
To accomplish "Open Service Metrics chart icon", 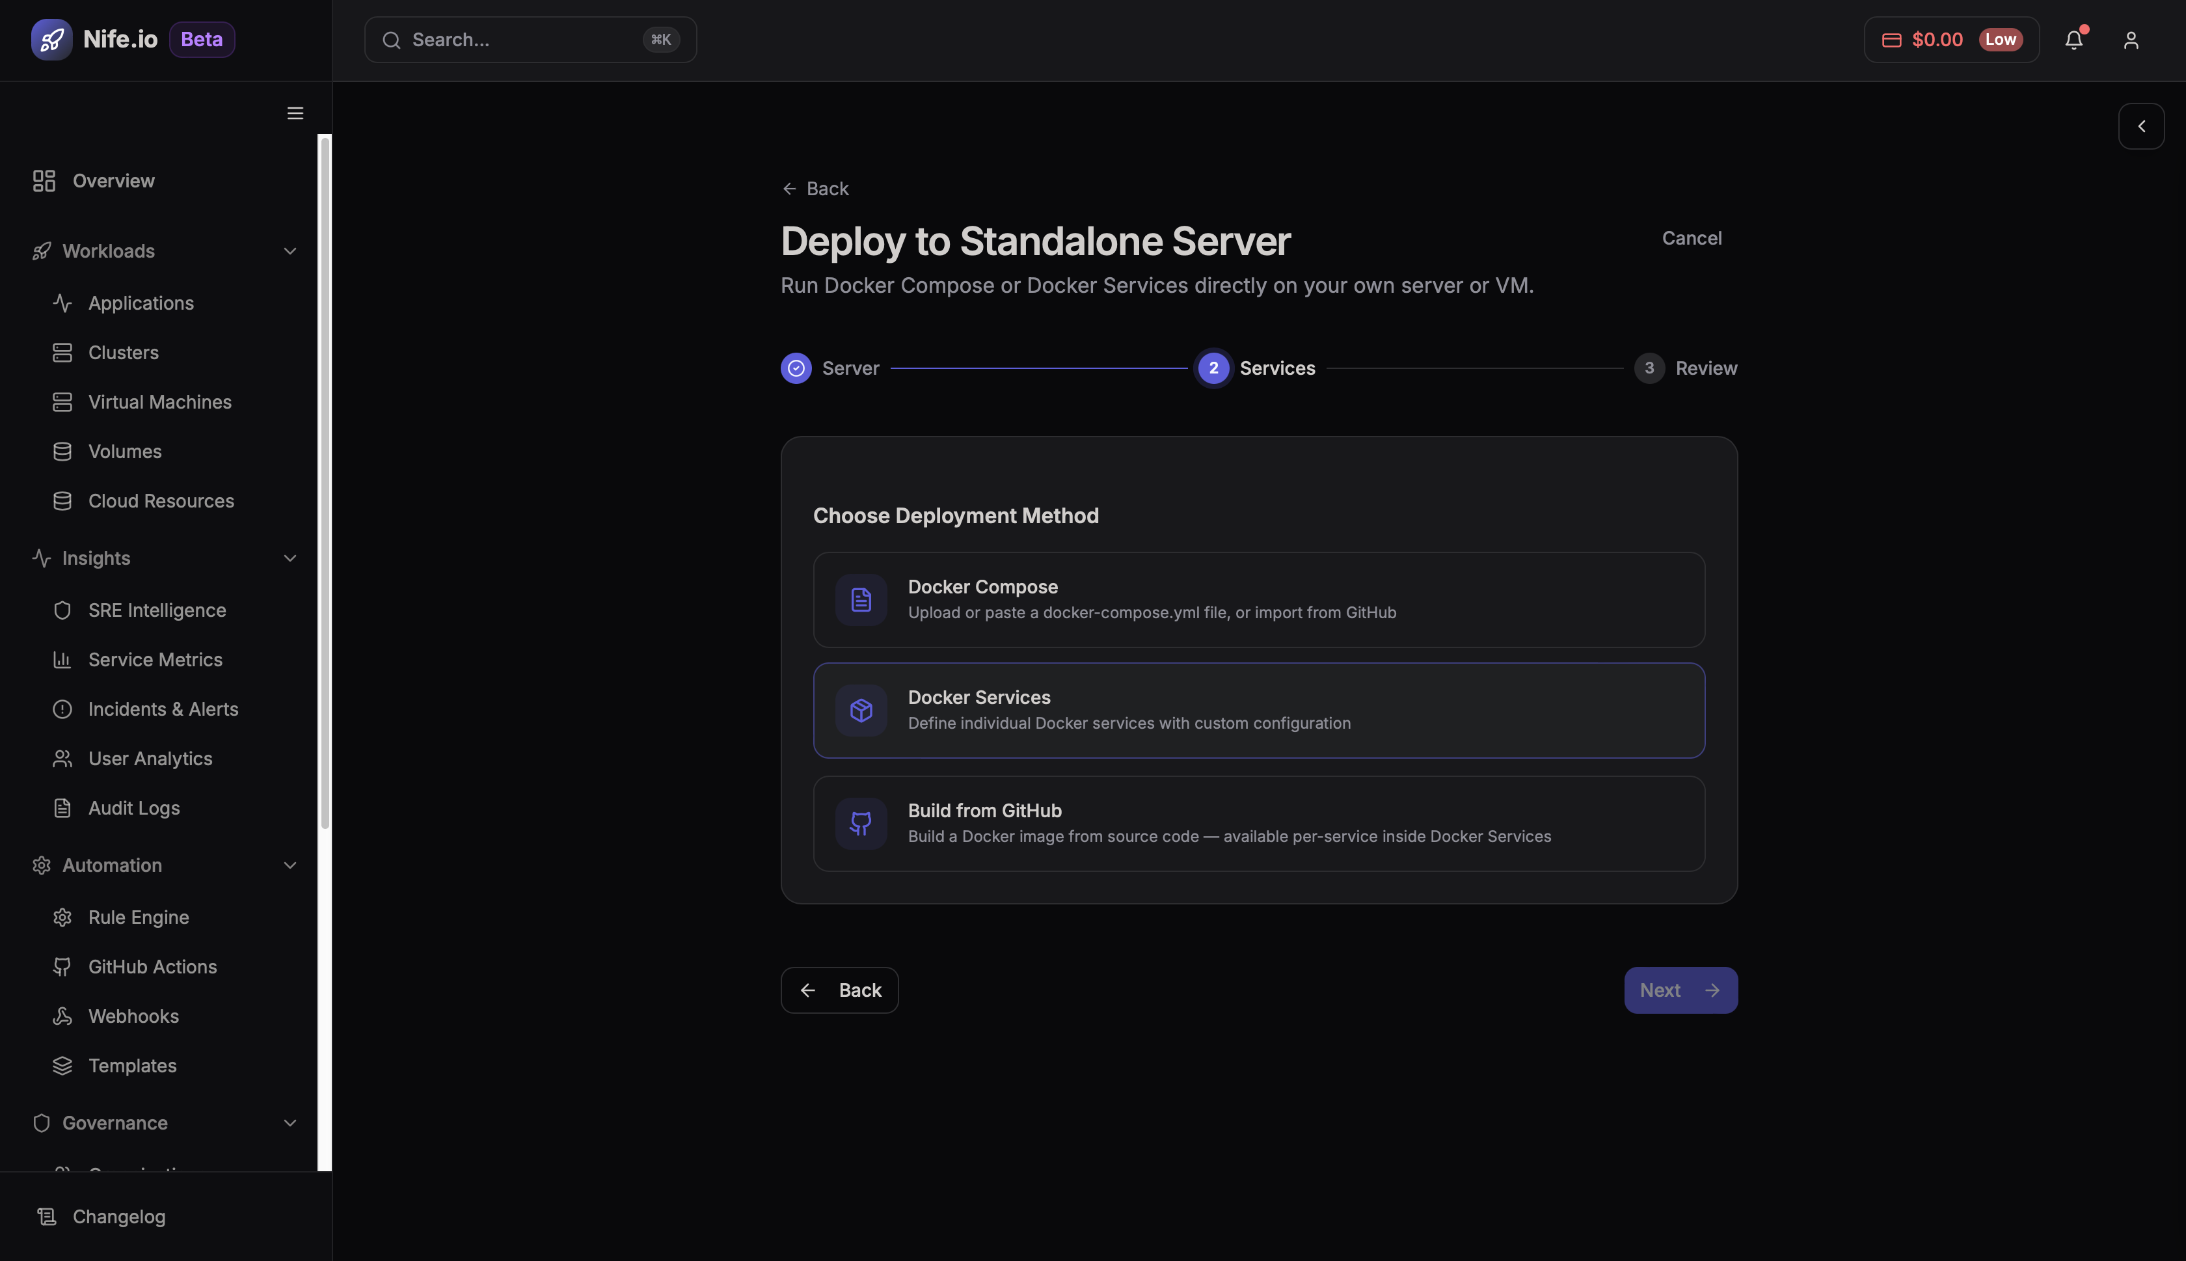I will (62, 659).
